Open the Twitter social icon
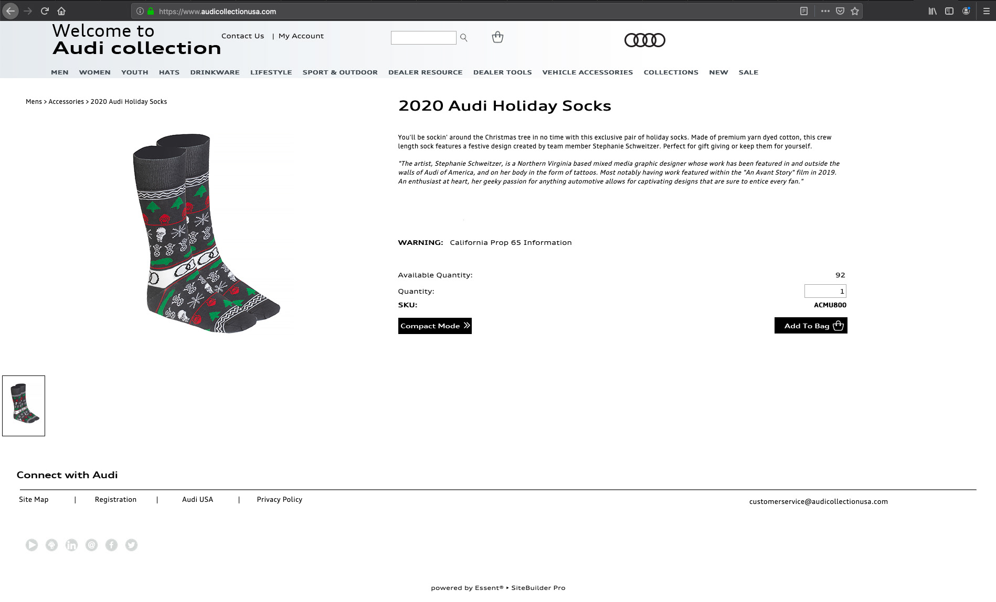996x602 pixels. point(131,545)
